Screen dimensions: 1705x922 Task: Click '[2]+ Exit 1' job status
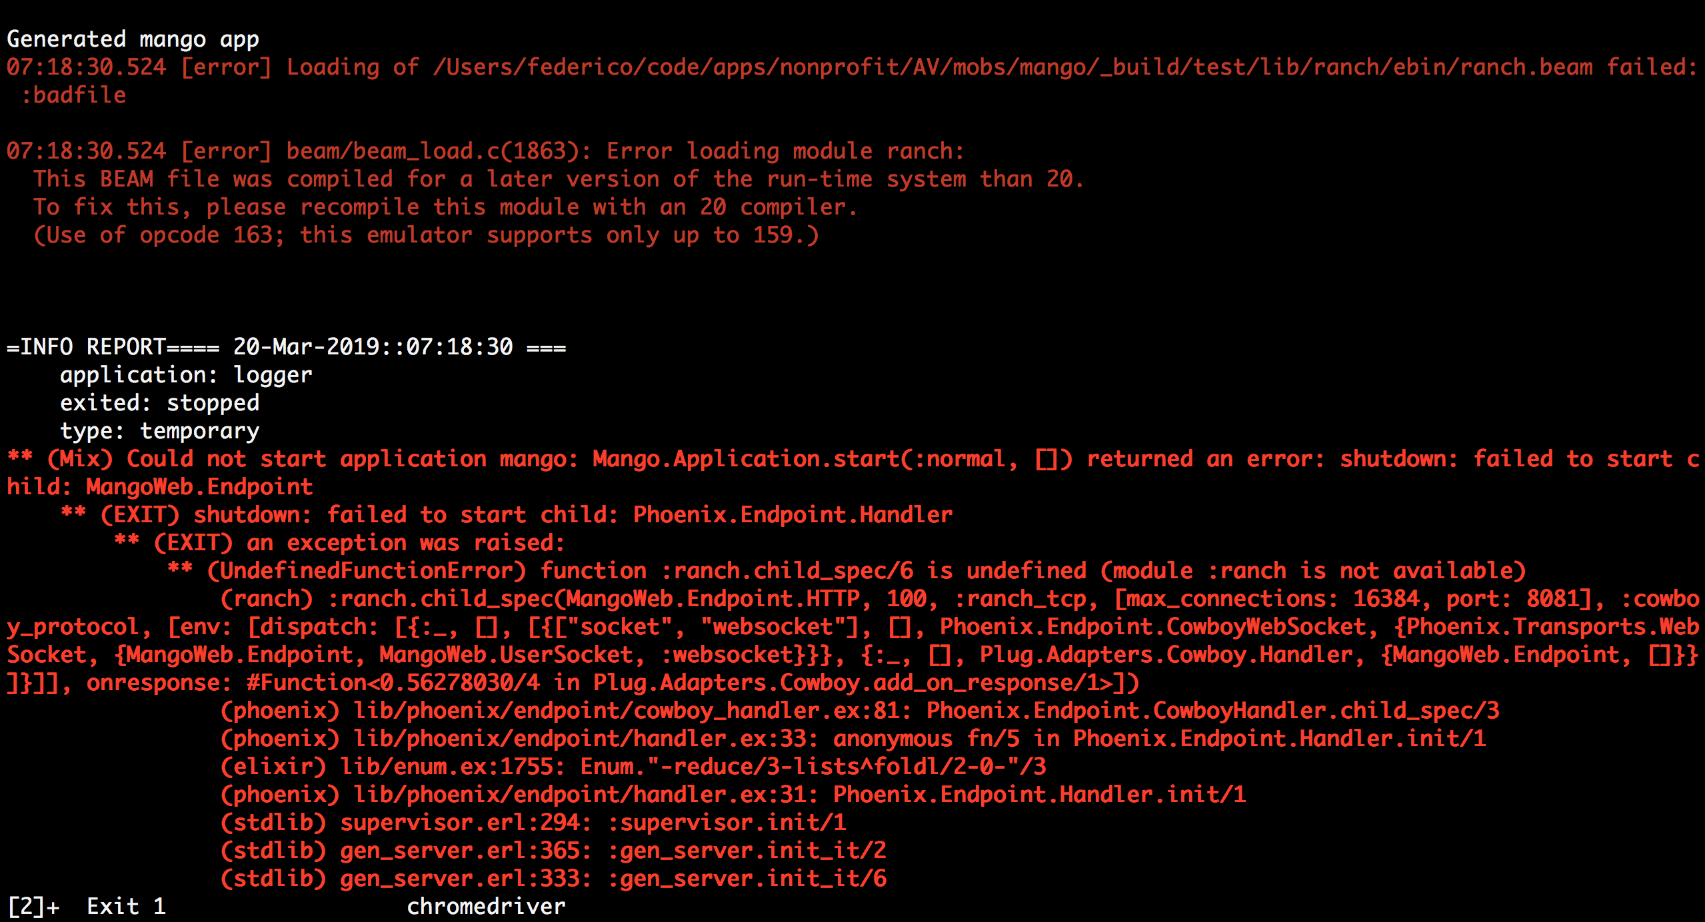(x=87, y=907)
